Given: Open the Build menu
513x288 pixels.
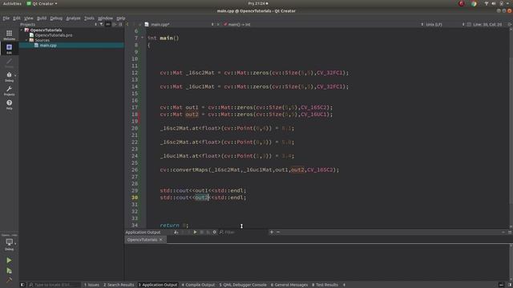Looking at the screenshot, I should click(x=42, y=18).
